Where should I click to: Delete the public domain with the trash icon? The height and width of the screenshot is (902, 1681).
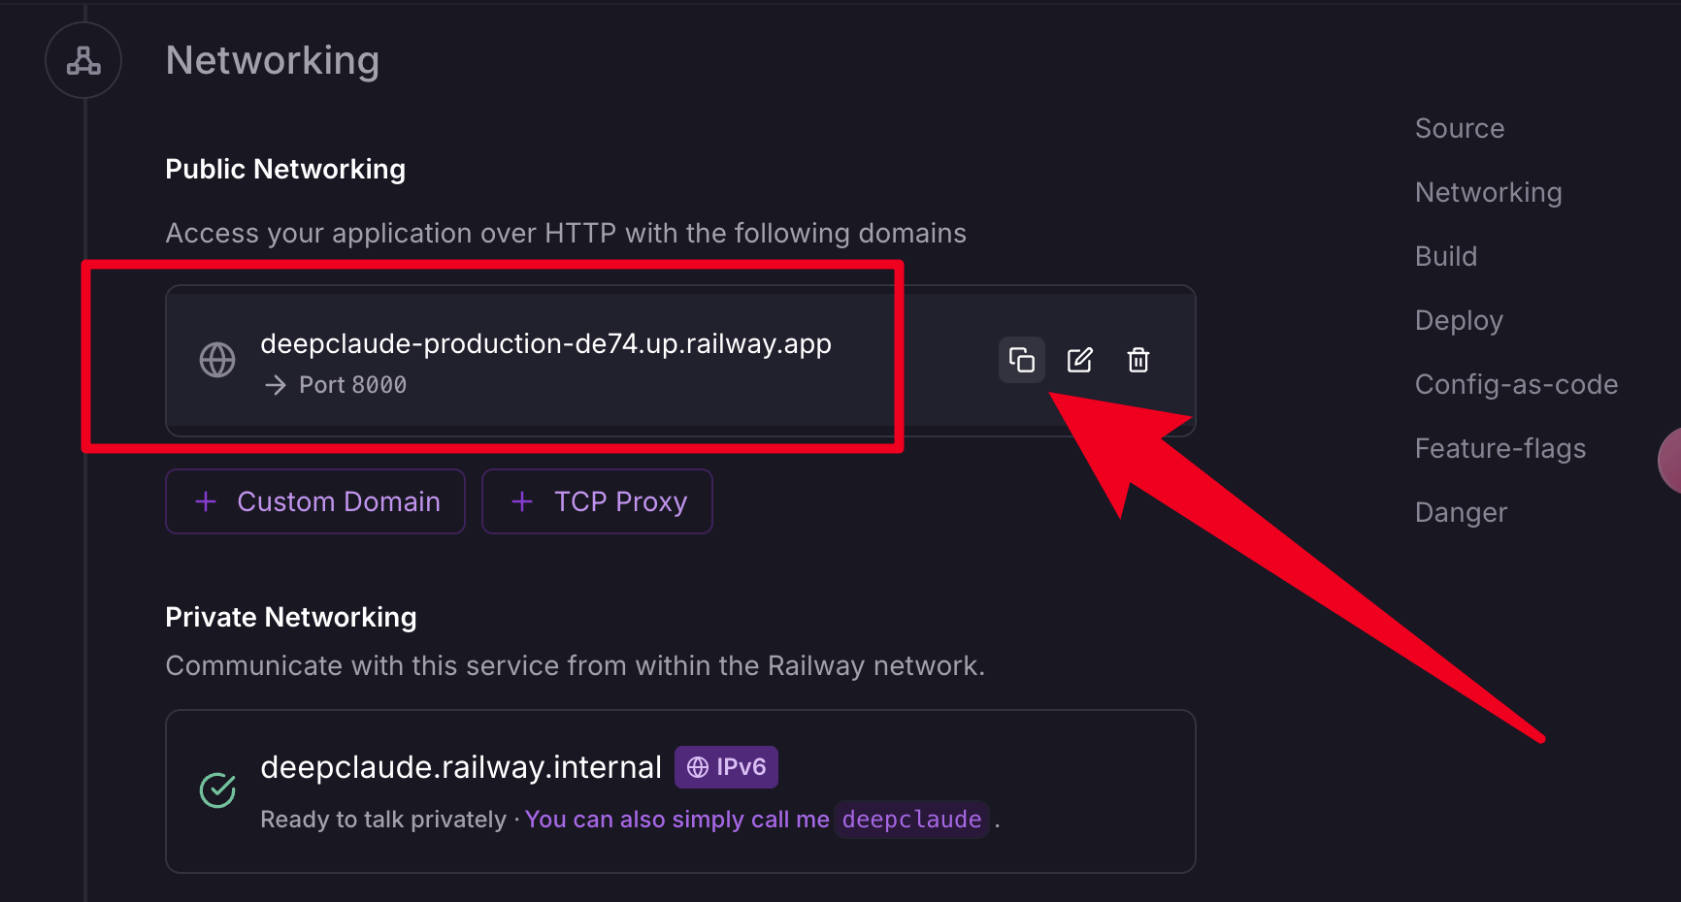[x=1137, y=361]
